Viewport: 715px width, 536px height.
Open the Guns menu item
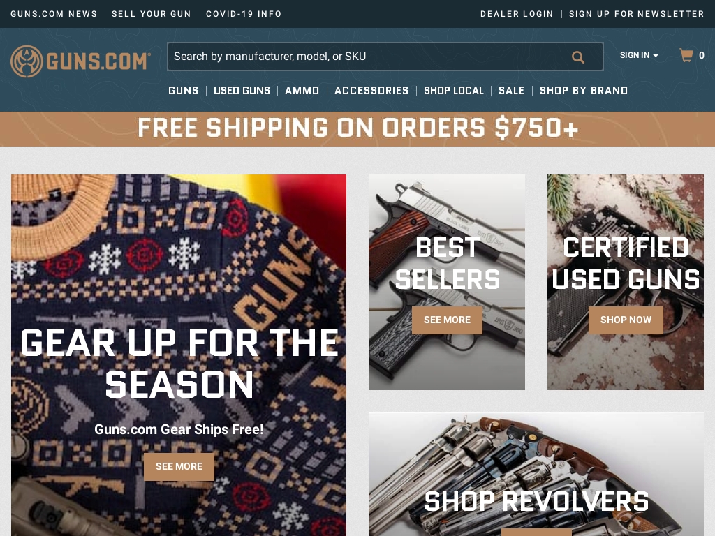[184, 91]
